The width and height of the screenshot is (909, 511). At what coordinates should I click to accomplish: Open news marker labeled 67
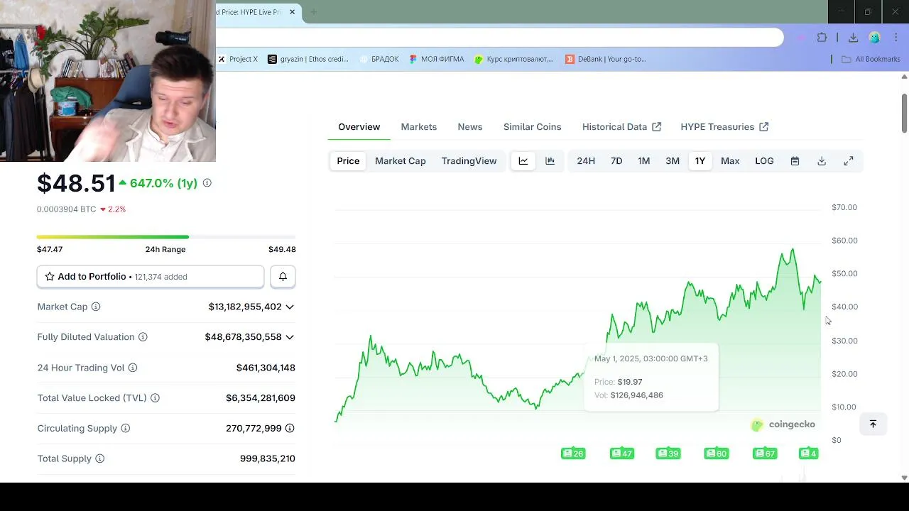[765, 454]
